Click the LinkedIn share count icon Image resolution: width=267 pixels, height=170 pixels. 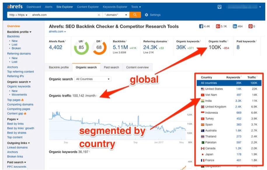[x=235, y=26]
